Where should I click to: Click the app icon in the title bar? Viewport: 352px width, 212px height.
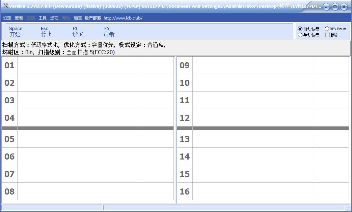pyautogui.click(x=6, y=6)
